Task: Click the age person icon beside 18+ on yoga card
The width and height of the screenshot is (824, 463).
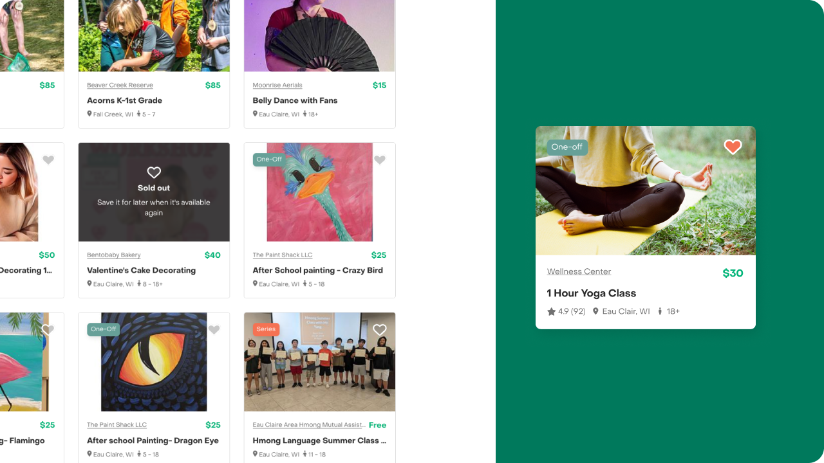Action: tap(660, 311)
